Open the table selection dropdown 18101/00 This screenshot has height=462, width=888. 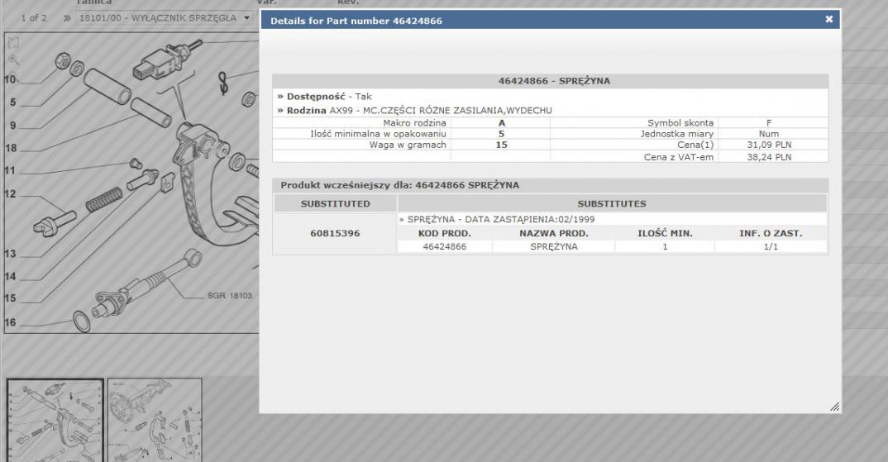(x=165, y=17)
